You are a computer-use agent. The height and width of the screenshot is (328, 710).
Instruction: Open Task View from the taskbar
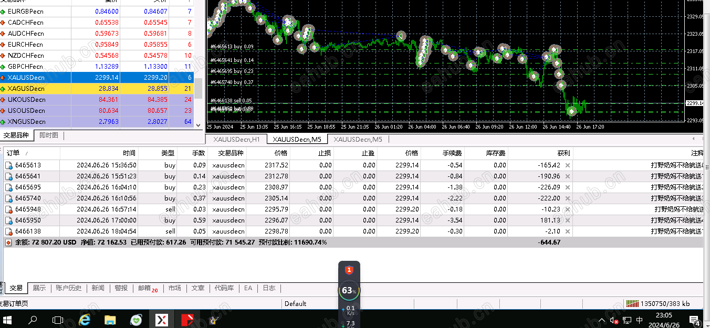(x=58, y=319)
